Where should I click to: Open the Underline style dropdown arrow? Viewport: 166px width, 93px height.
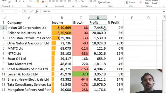(26, 1)
